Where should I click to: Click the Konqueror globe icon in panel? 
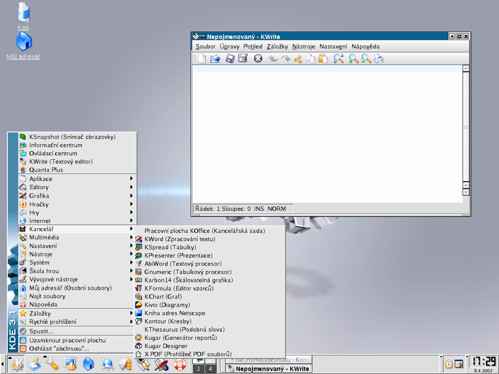[x=107, y=364]
